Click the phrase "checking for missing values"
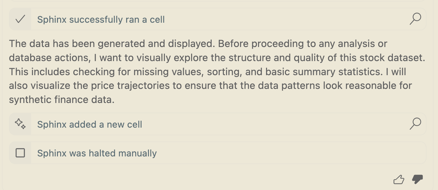This screenshot has height=190, width=438. (x=139, y=72)
